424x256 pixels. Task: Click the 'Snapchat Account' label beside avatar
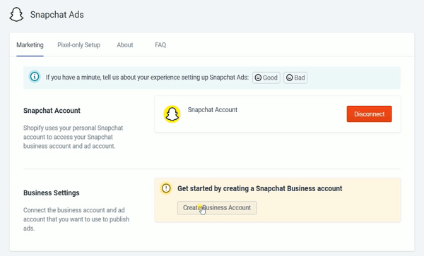click(213, 110)
